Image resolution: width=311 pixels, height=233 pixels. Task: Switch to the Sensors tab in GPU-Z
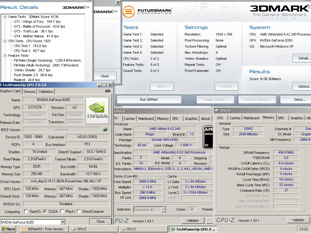[x=29, y=91]
